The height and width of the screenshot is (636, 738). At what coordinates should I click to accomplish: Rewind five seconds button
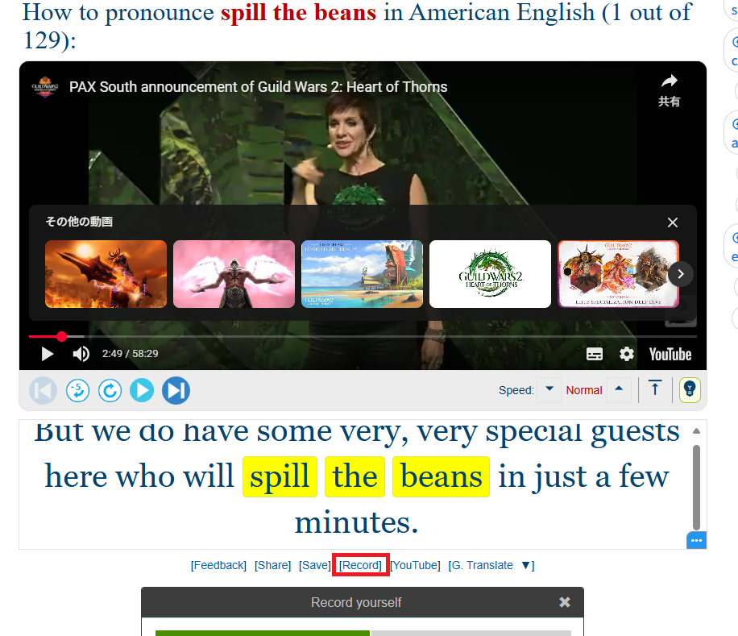[x=77, y=391]
